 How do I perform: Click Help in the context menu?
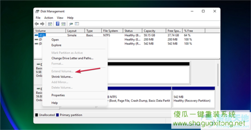[x=55, y=103]
